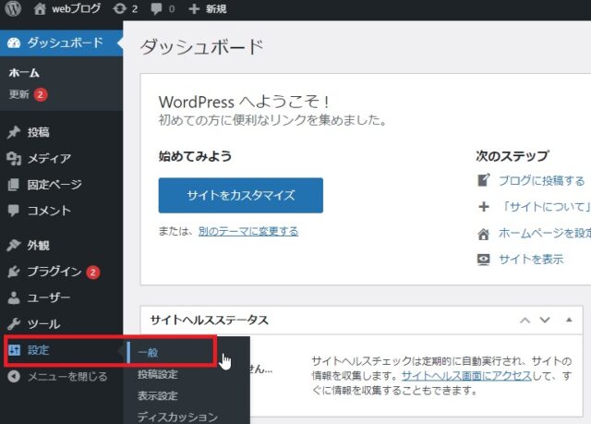This screenshot has height=424, width=591.
Task: Open the WordPress logo menu
Action: (x=13, y=8)
